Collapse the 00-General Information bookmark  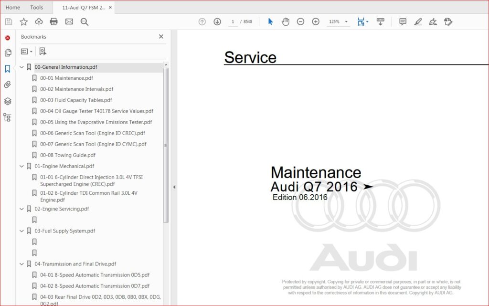point(21,67)
